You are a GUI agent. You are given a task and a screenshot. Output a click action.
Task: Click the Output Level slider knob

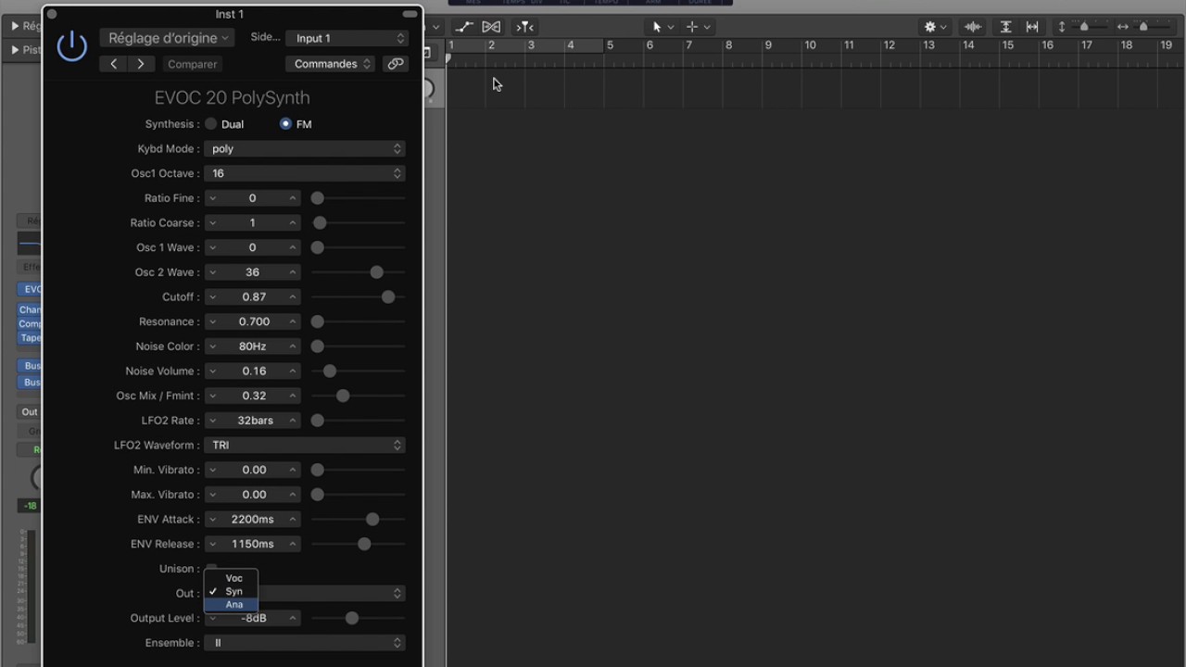351,618
